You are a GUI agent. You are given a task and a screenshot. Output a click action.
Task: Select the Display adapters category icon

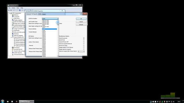pyautogui.click(x=13, y=20)
